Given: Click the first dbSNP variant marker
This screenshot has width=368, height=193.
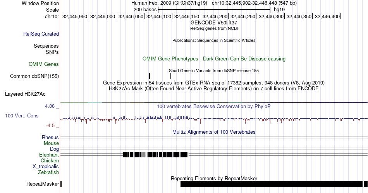Looking at the screenshot, I should click(x=150, y=76).
